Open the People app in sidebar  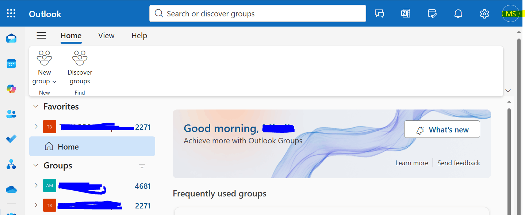pyautogui.click(x=11, y=114)
